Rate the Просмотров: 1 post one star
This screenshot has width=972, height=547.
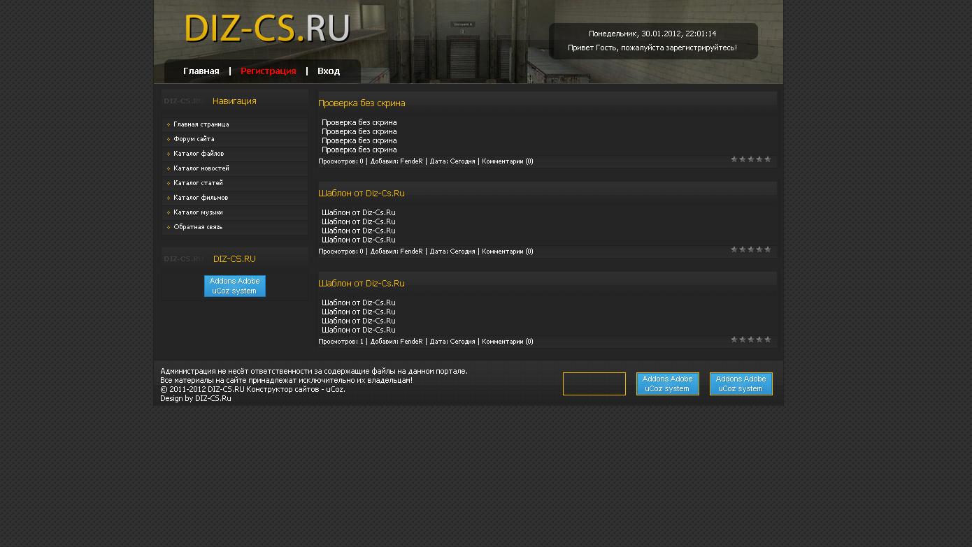point(734,340)
